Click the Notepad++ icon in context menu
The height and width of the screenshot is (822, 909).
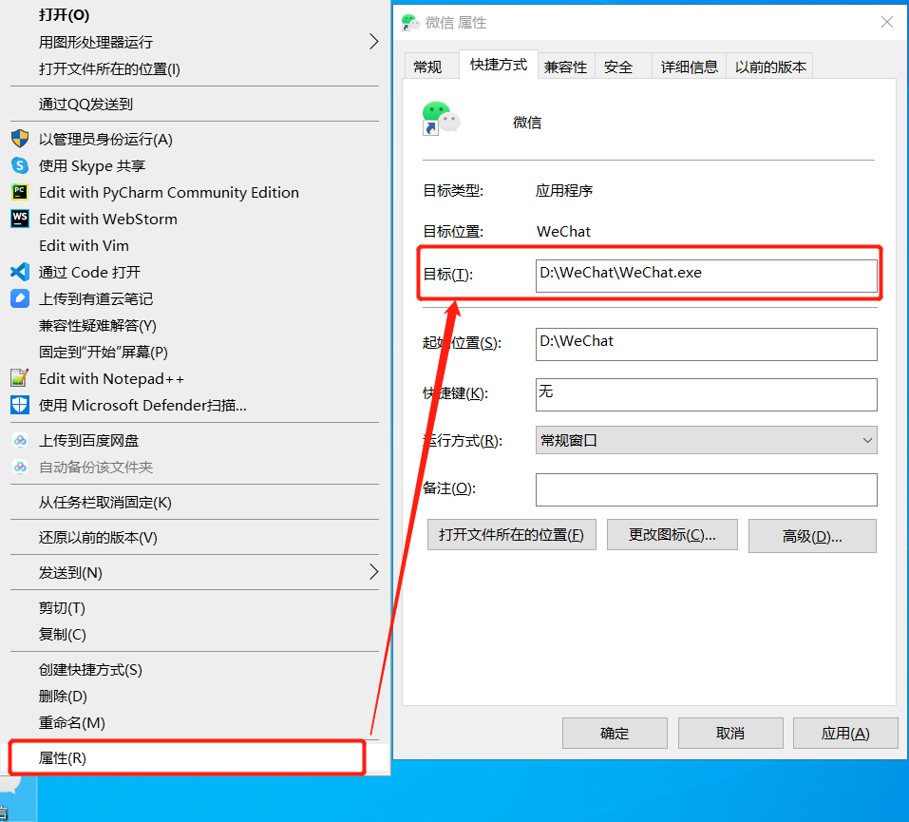tap(20, 378)
